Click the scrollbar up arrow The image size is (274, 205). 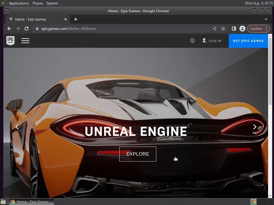coord(270,36)
